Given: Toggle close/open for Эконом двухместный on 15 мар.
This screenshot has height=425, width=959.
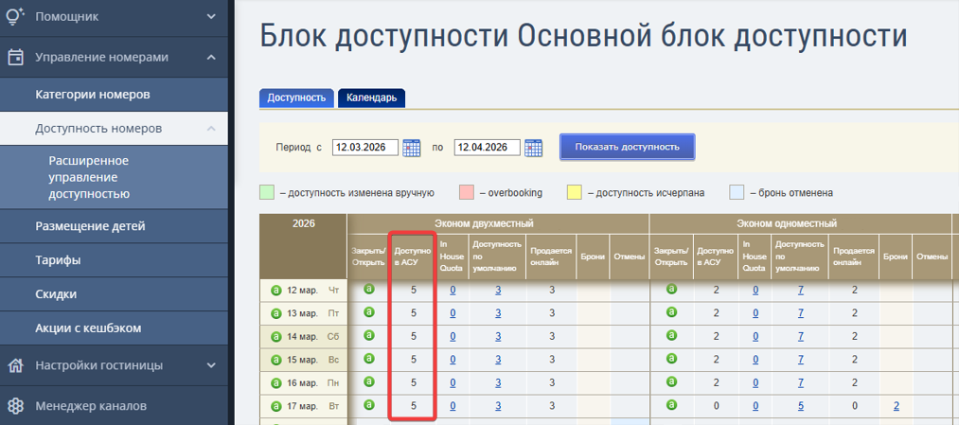Looking at the screenshot, I should coord(369,359).
